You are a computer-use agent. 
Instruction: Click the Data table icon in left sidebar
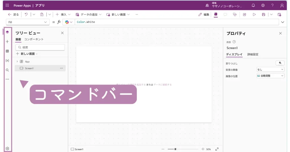click(7, 51)
